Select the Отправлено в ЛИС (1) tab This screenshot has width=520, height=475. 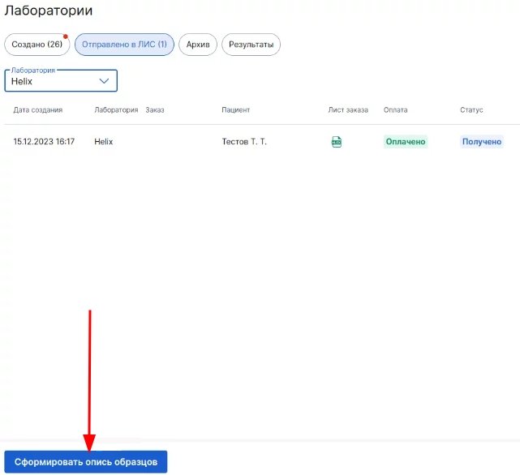coord(124,45)
